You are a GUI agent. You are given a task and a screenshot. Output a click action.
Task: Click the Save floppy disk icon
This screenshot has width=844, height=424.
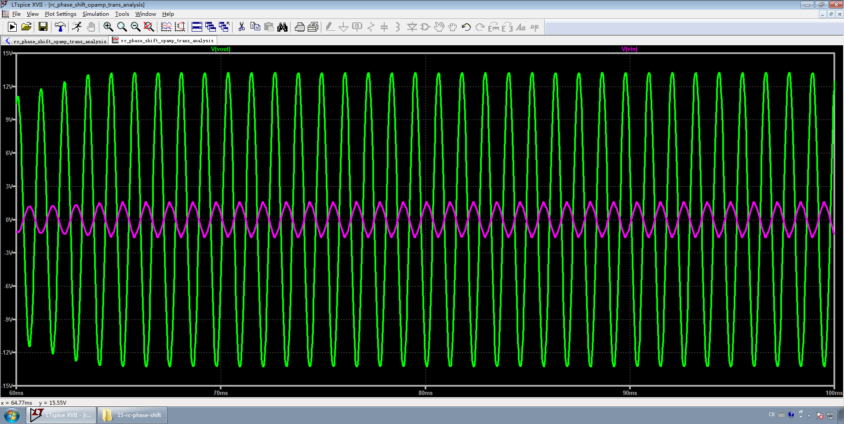(43, 27)
